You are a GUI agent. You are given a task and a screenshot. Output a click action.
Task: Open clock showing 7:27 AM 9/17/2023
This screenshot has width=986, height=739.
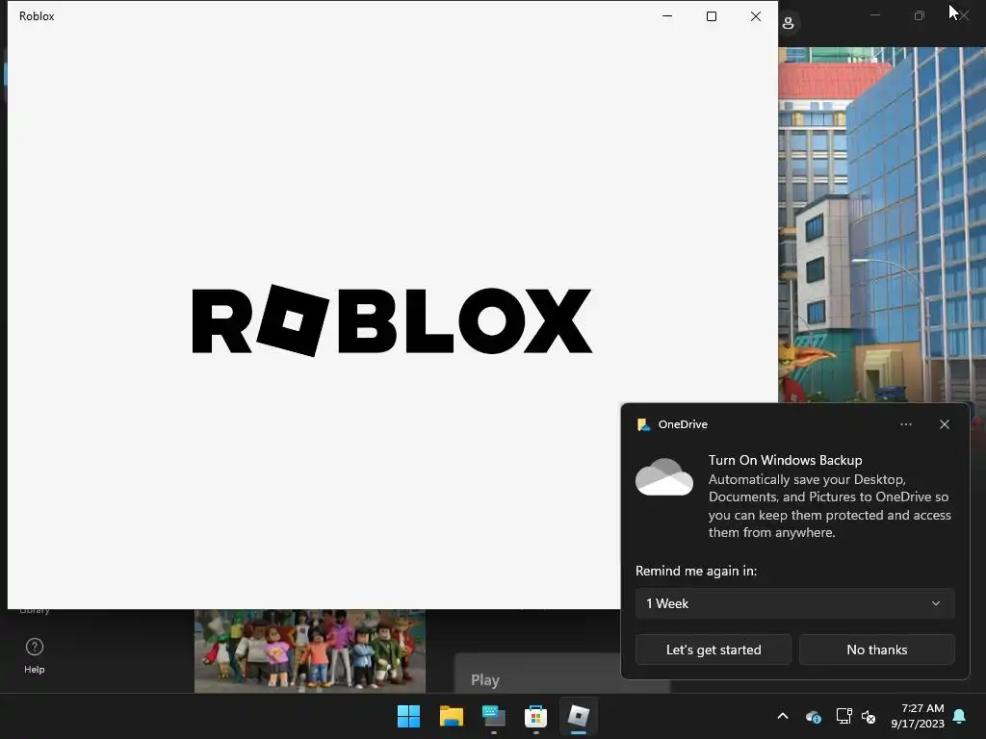click(x=918, y=716)
